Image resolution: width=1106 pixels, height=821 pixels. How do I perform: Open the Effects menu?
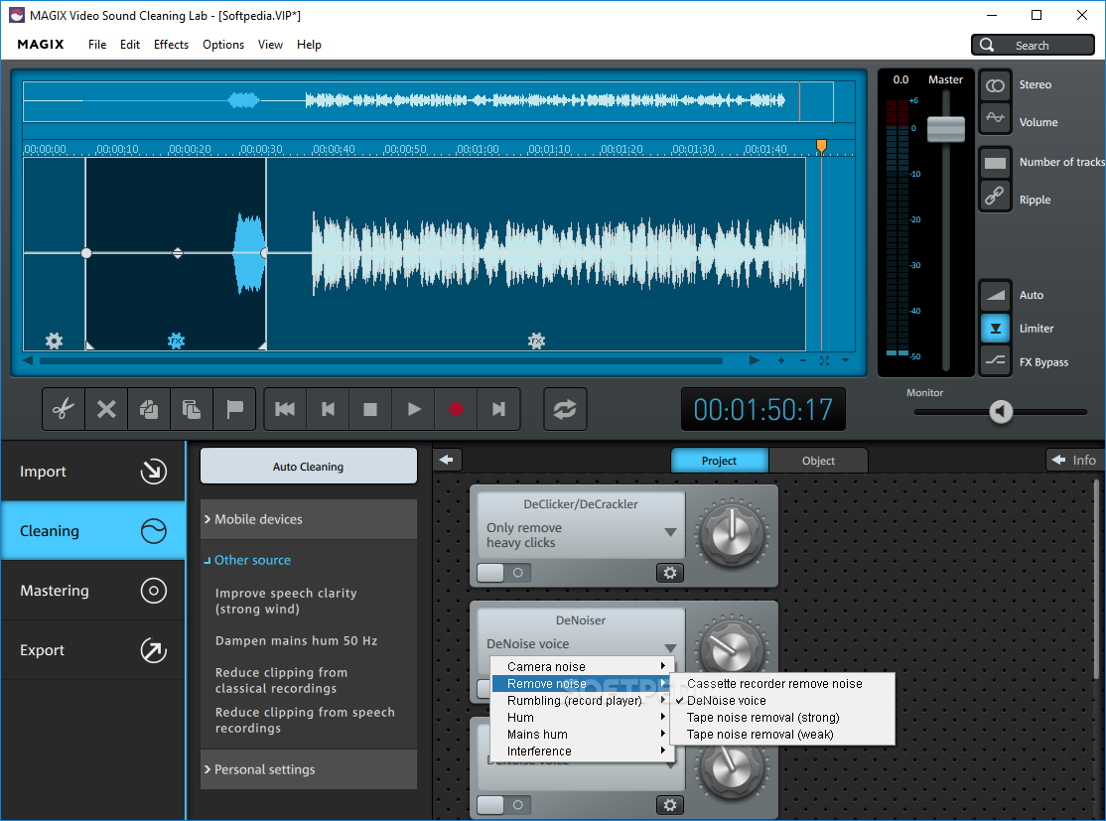click(x=172, y=45)
